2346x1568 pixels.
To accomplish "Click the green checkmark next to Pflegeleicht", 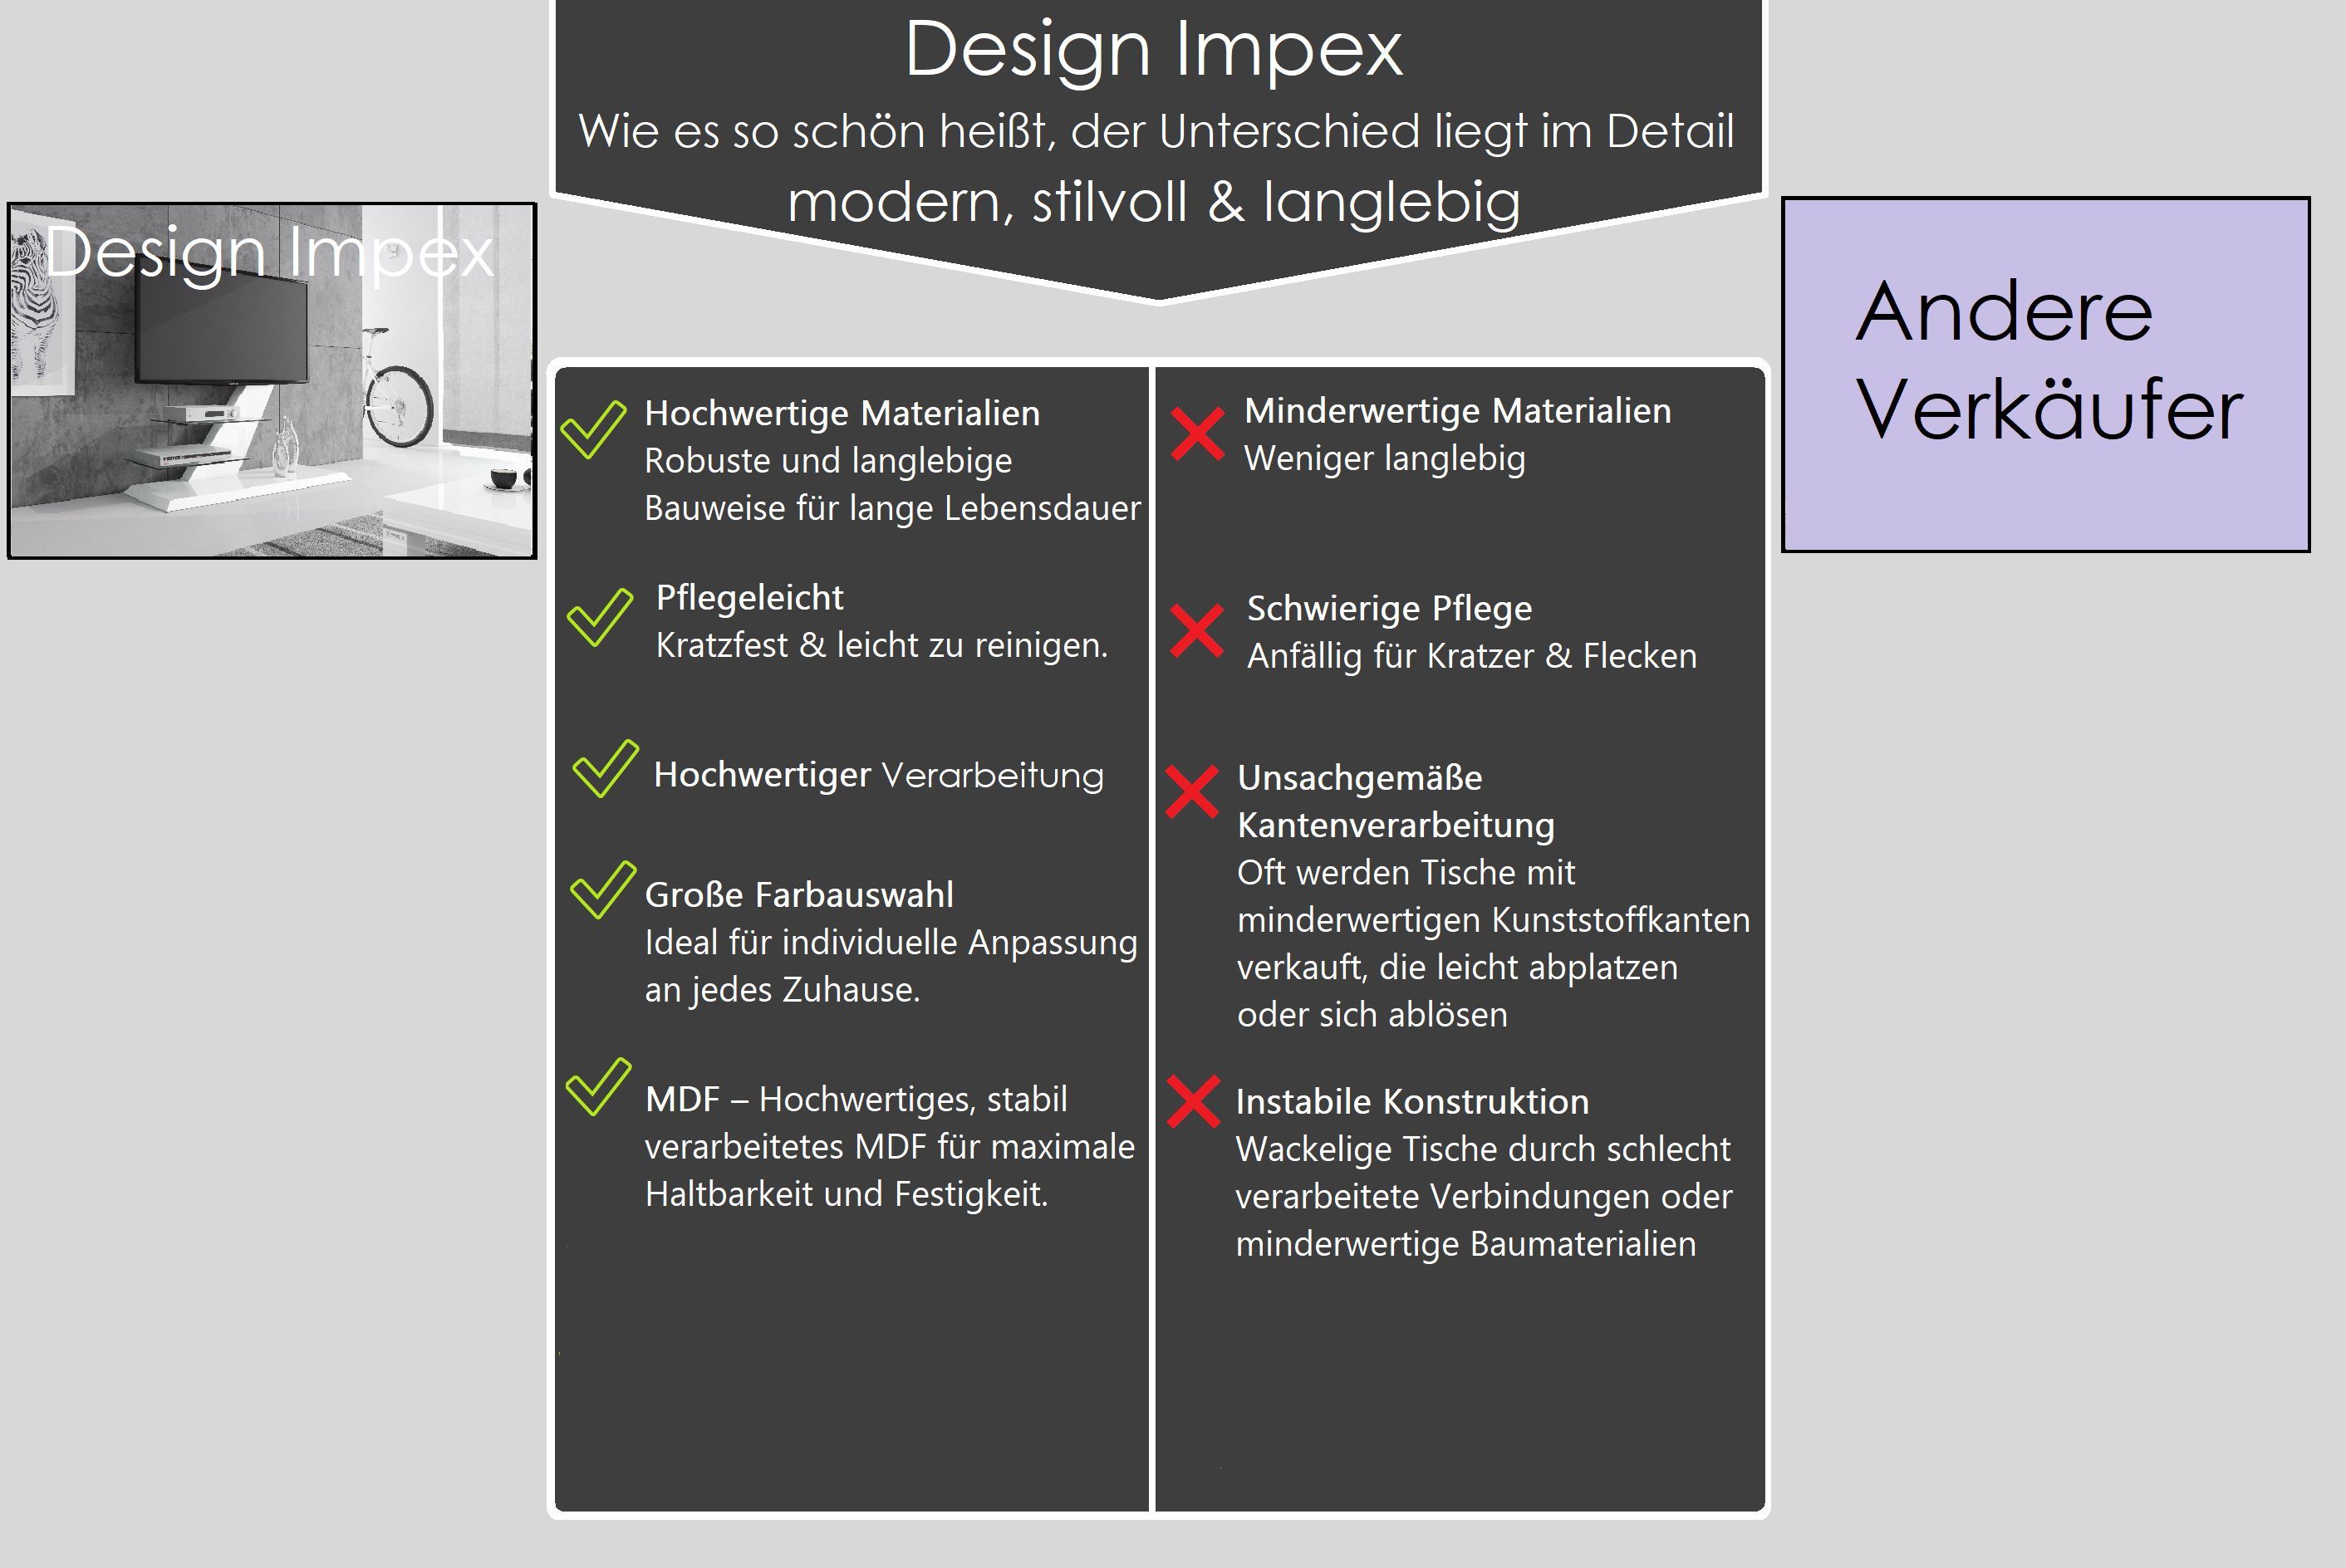I will click(x=599, y=617).
